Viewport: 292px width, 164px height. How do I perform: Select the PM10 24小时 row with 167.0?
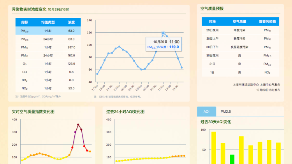pos(48,56)
